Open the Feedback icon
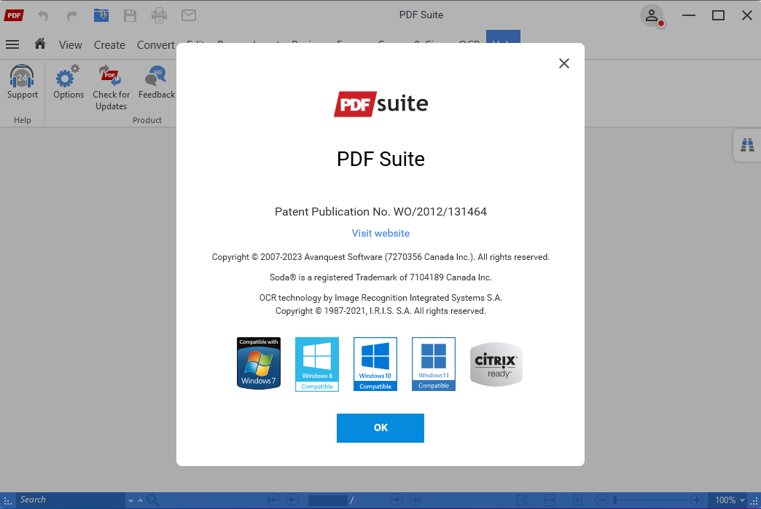 [x=156, y=82]
